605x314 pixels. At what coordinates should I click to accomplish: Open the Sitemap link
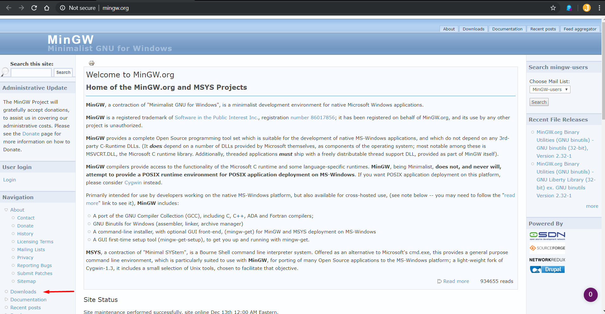[27, 281]
